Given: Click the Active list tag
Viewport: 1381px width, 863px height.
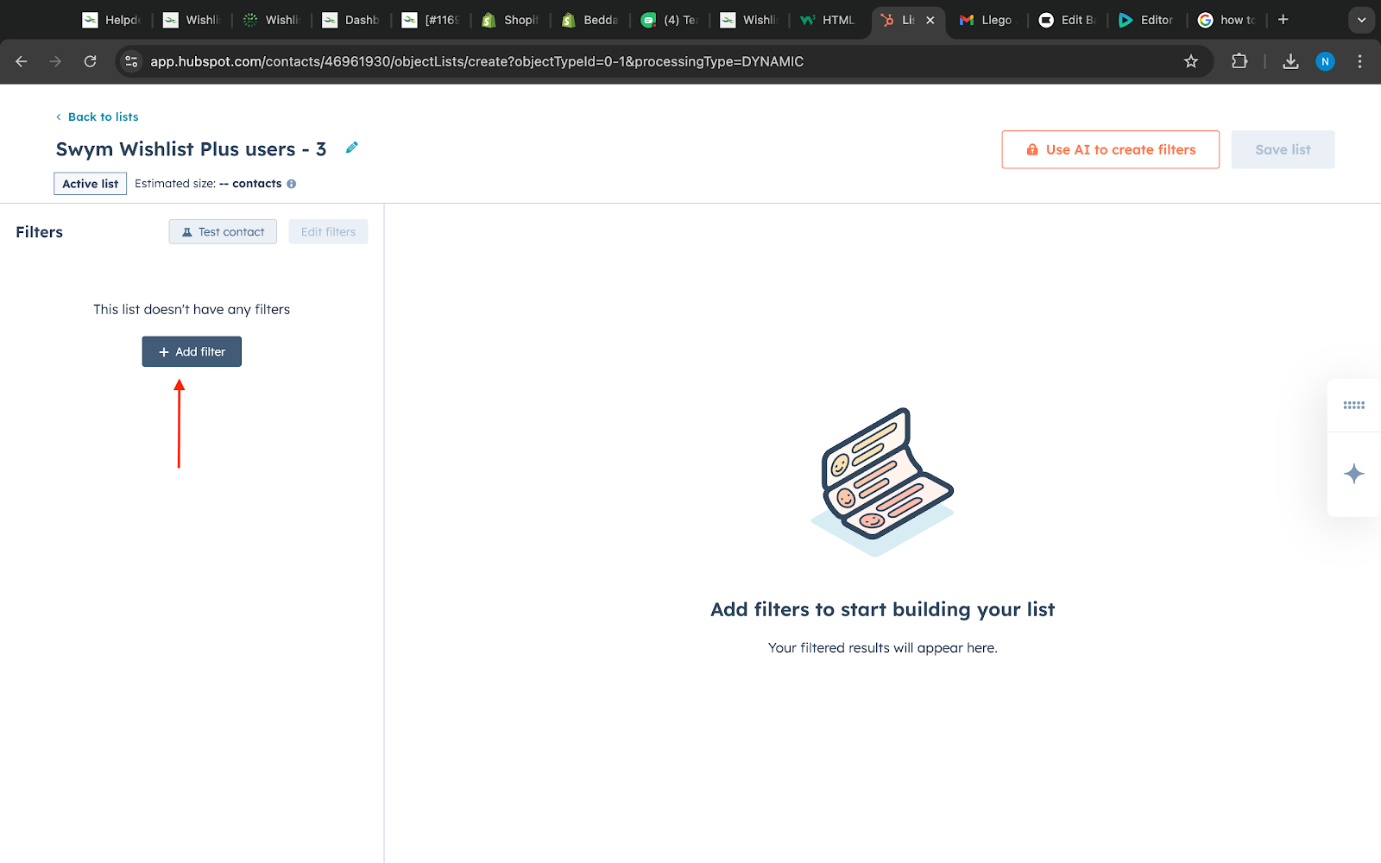Looking at the screenshot, I should 90,184.
